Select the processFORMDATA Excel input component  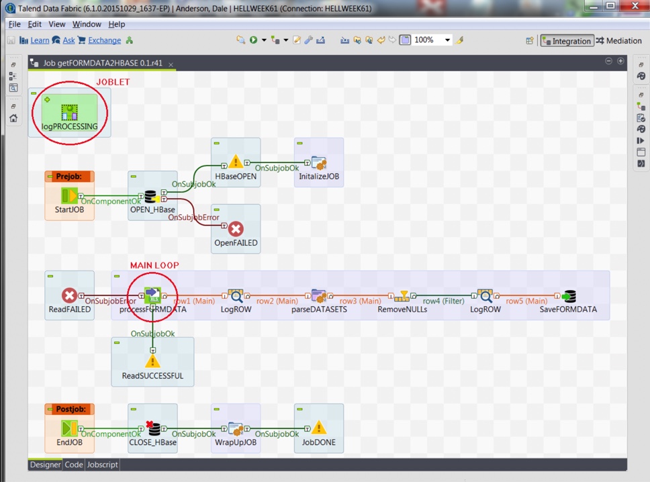pyautogui.click(x=152, y=295)
